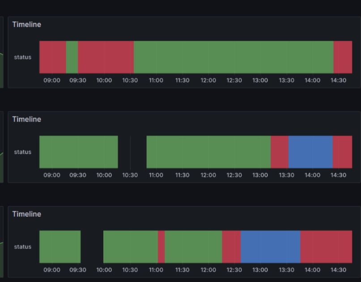Click bottom panel's last red segment at 14:00
Screen dimensions: 361x282
[x=326, y=247]
